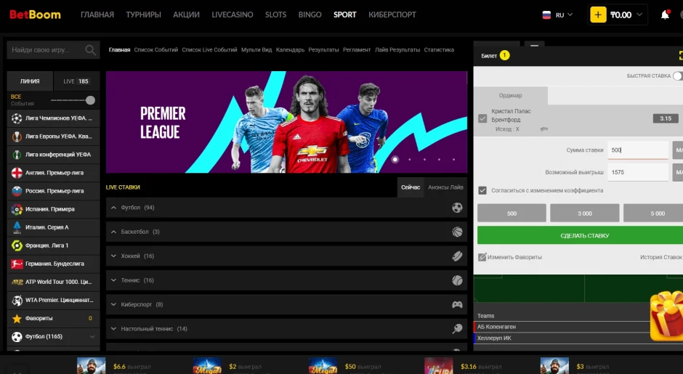Screen dimensions: 683x374
Task: Expand the Настольный теннис (14) section chevron
Action: (x=113, y=329)
